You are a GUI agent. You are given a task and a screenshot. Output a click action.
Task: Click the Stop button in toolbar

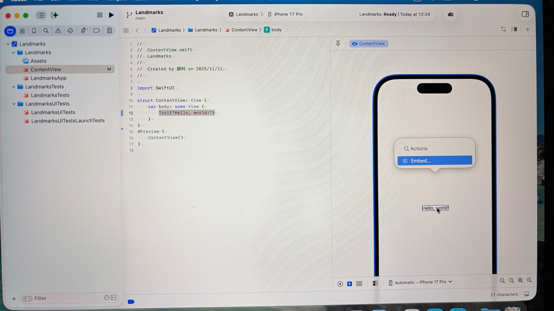[100, 15]
